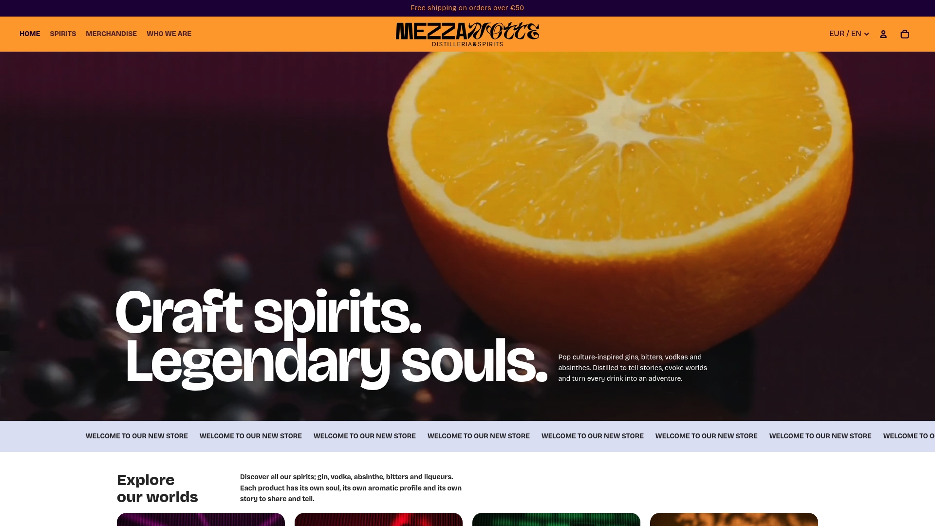Open the WHO WE ARE page
This screenshot has width=935, height=526.
tap(169, 34)
